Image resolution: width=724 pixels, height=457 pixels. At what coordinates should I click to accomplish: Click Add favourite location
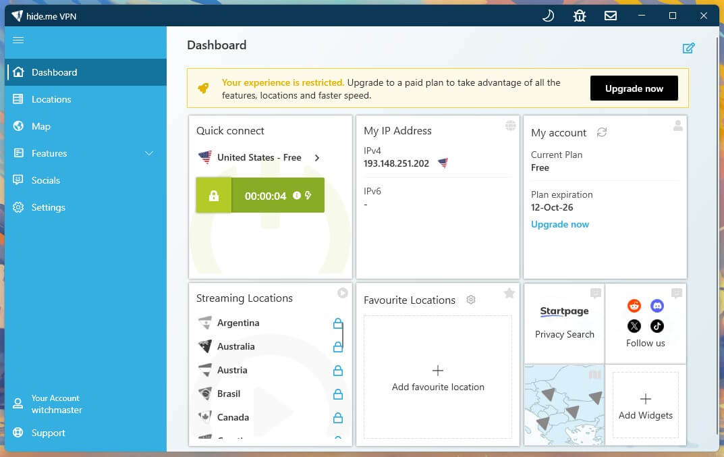click(x=438, y=377)
